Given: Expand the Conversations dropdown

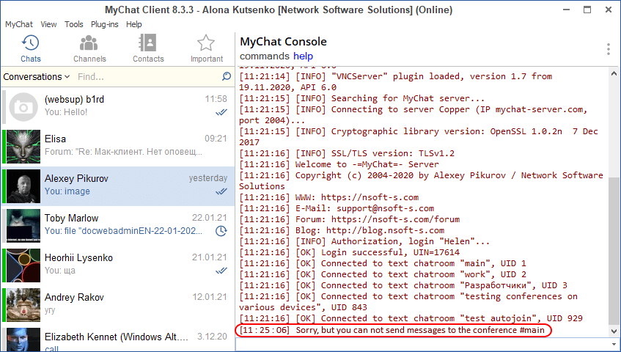Looking at the screenshot, I should point(37,76).
